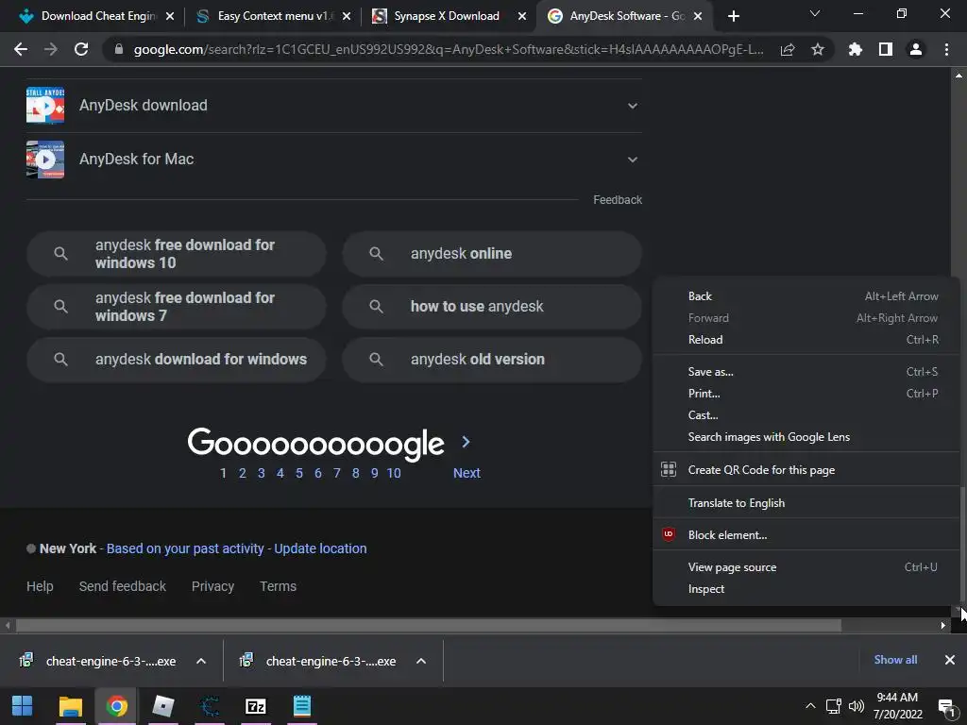Select View page source menu entry

click(806, 567)
